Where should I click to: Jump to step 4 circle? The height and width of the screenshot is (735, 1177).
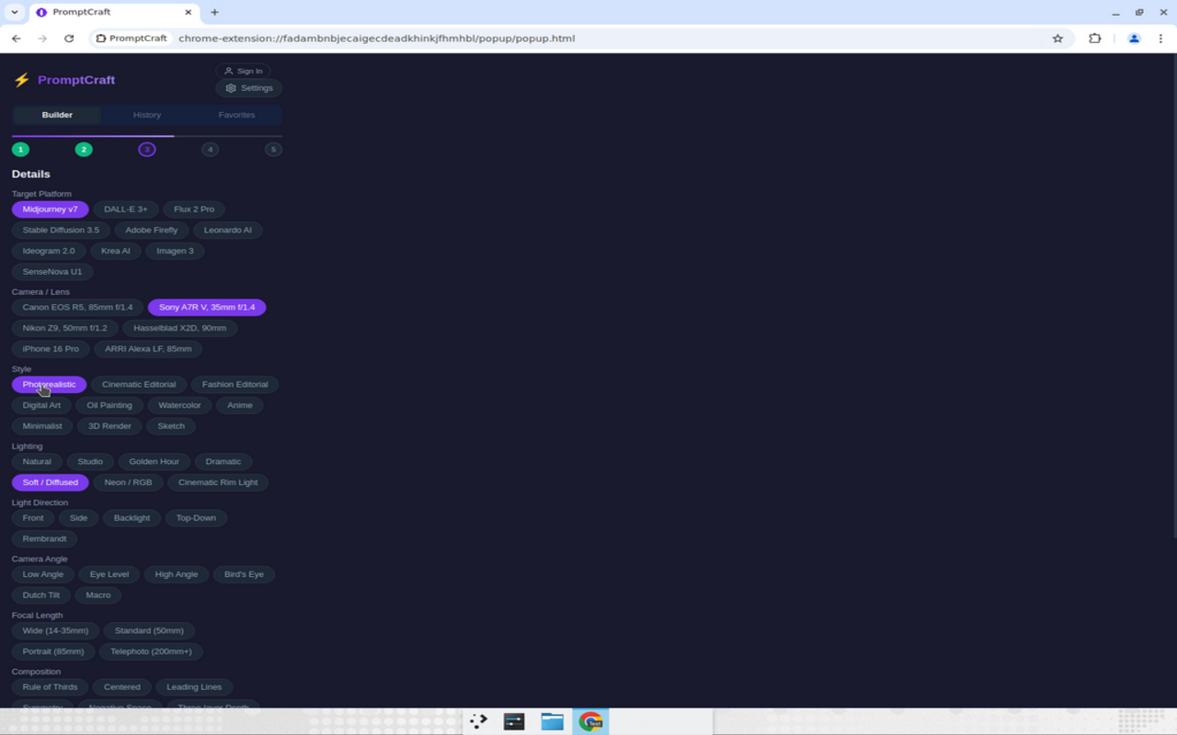click(x=211, y=149)
